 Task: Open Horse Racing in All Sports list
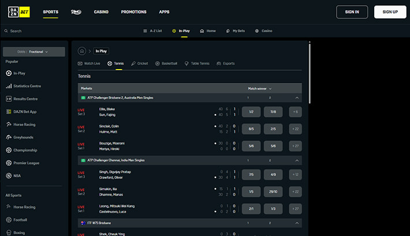[x=24, y=207]
